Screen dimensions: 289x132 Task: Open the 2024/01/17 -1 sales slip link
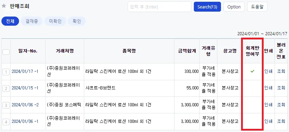pyautogui.click(x=25, y=71)
